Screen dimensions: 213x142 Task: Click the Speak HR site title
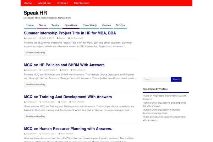point(35,13)
